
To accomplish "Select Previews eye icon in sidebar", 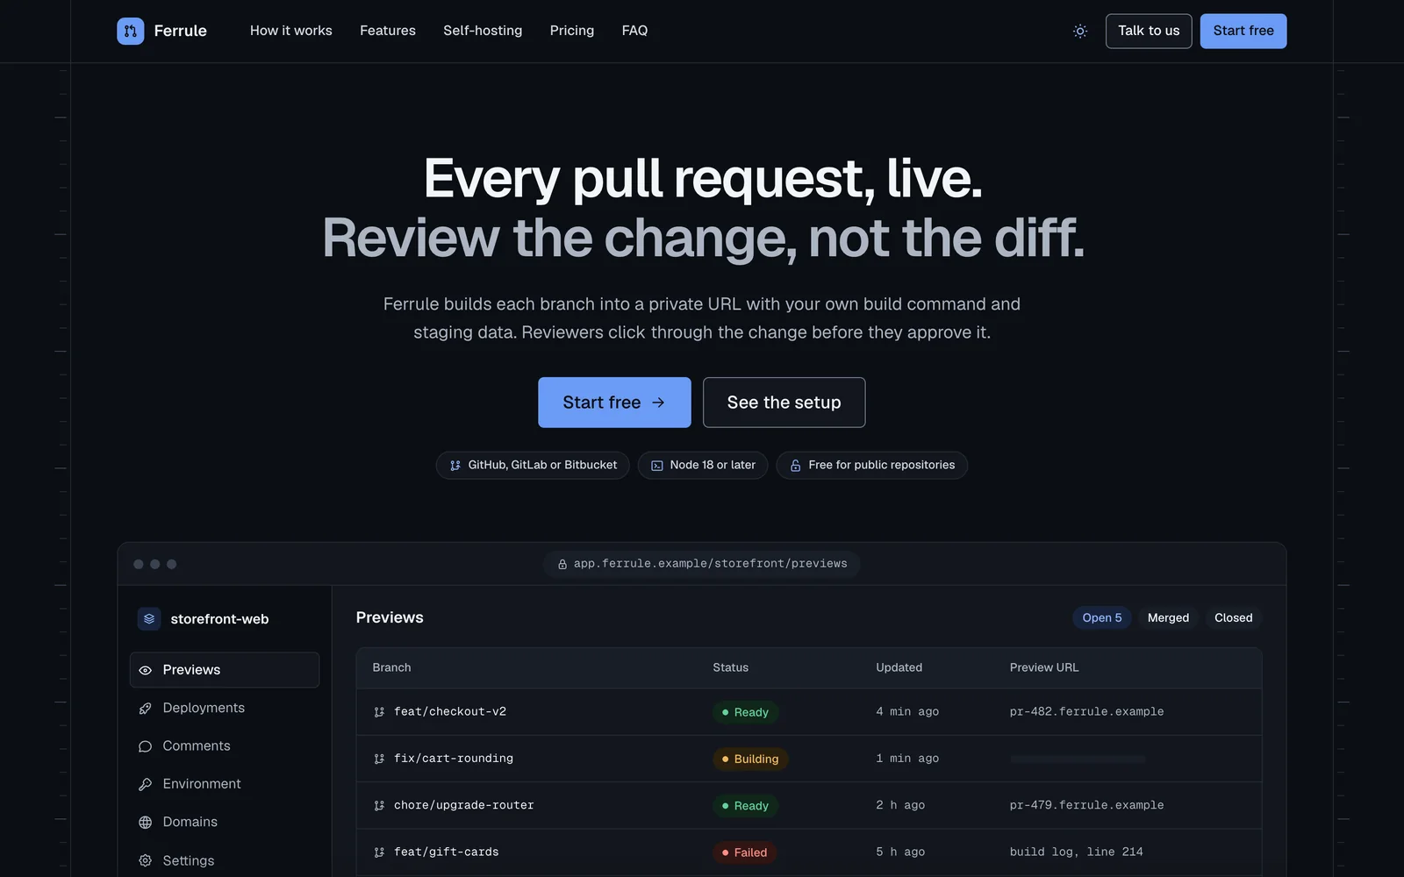I will 146,670.
